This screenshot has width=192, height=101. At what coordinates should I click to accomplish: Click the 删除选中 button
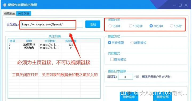[129, 97]
